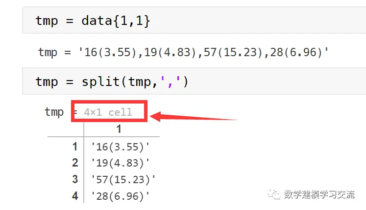The height and width of the screenshot is (210, 366).
Task: Click the code line tmp = data{1,1}
Action: [x=93, y=21]
